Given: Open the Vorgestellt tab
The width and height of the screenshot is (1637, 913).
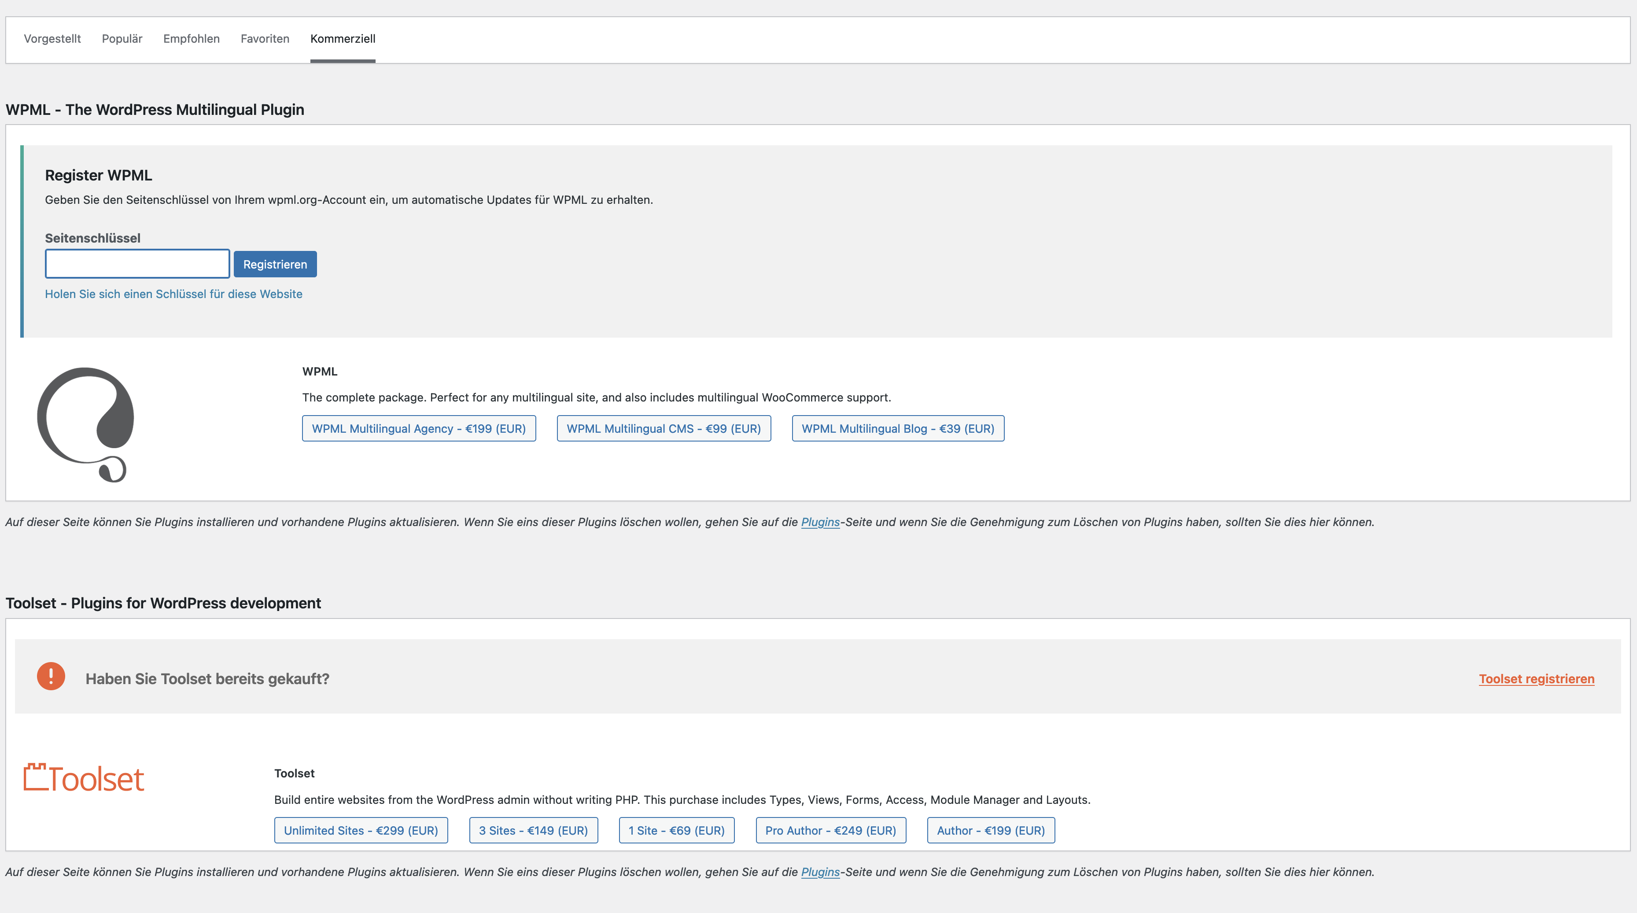Looking at the screenshot, I should (52, 39).
